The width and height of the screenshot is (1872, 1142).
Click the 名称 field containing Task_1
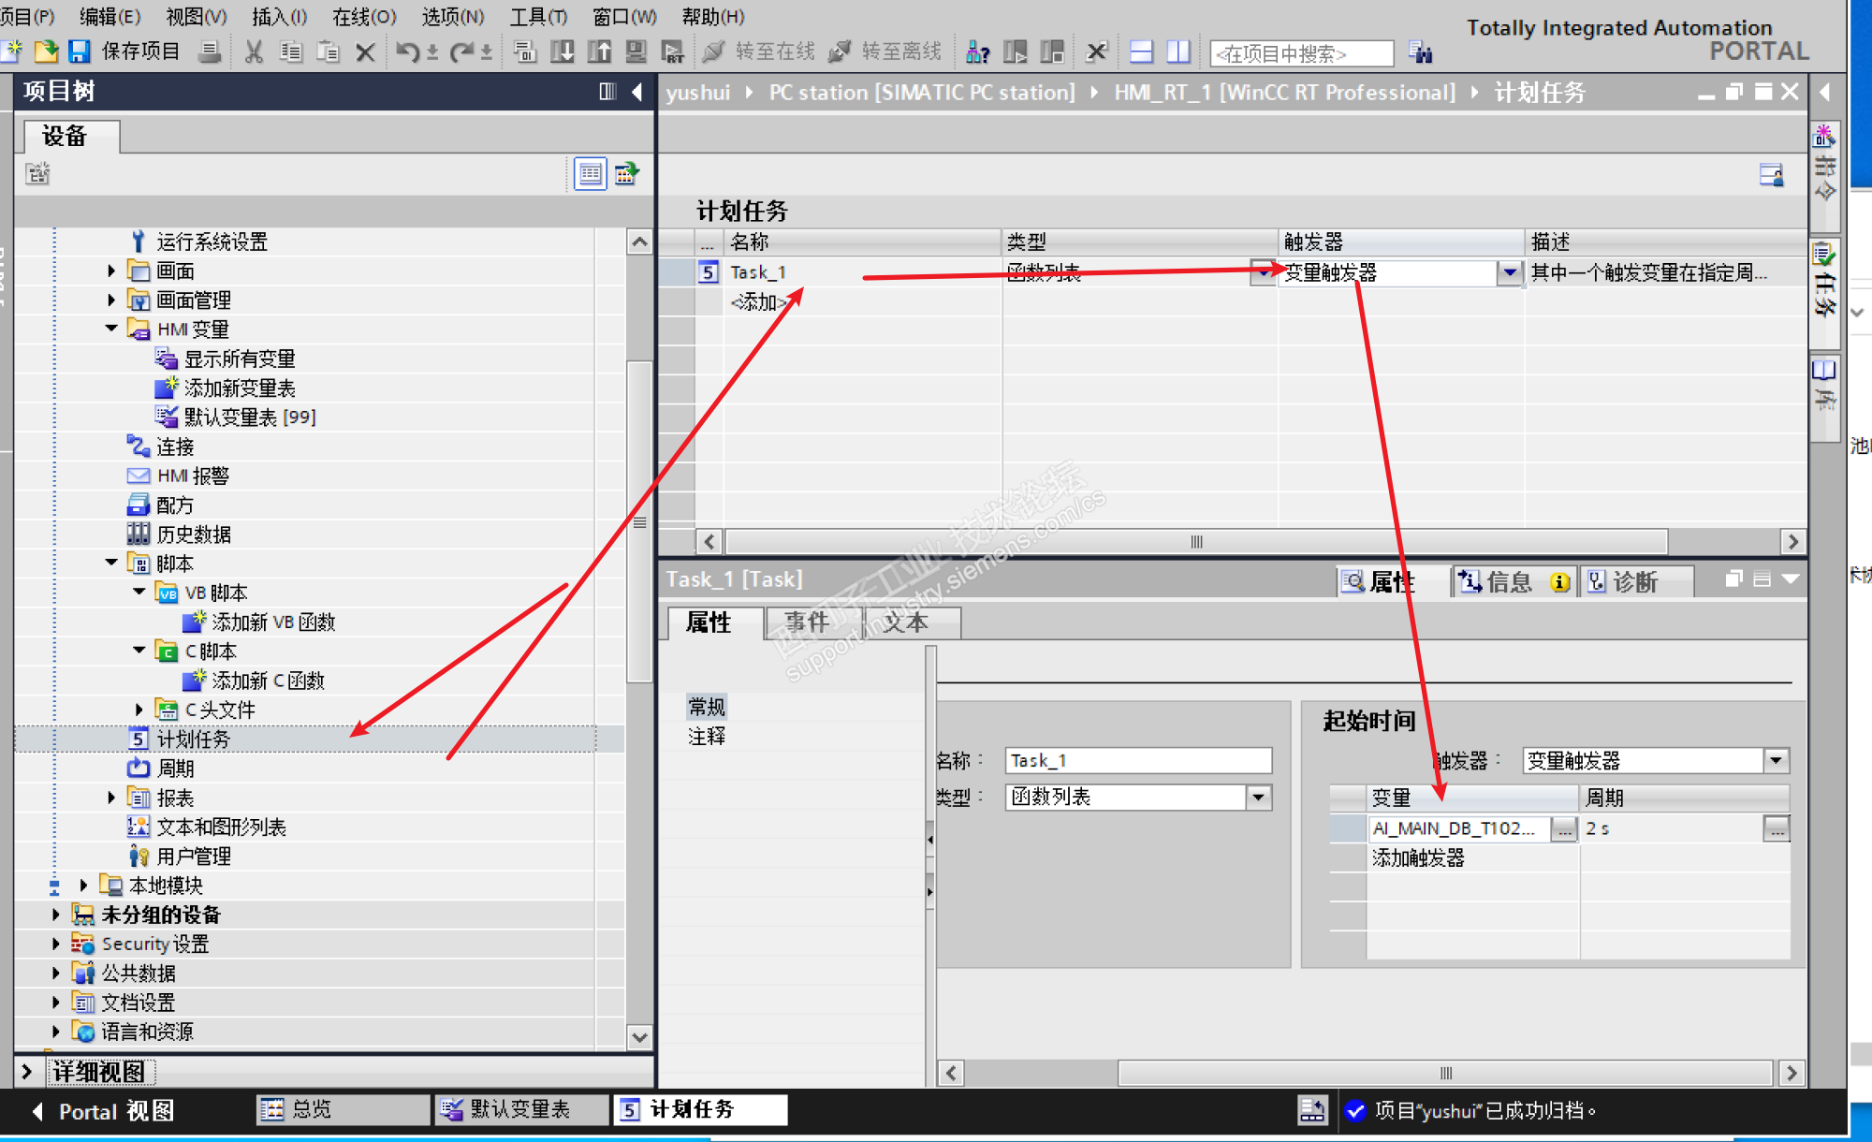coord(1138,760)
